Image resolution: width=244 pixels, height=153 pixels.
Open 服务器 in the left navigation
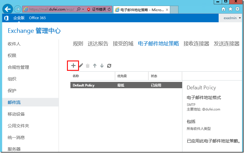(14, 149)
